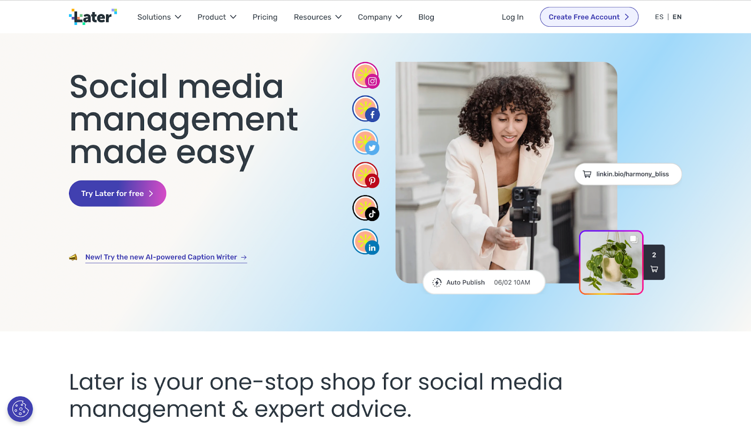The width and height of the screenshot is (751, 427).
Task: Toggle the checkbox on plant thumbnail
Action: (633, 239)
